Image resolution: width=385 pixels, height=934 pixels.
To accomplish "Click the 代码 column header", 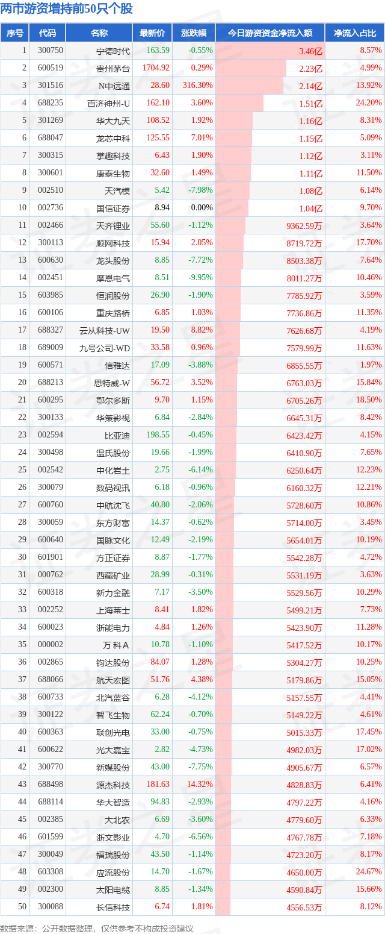I will coord(48,33).
